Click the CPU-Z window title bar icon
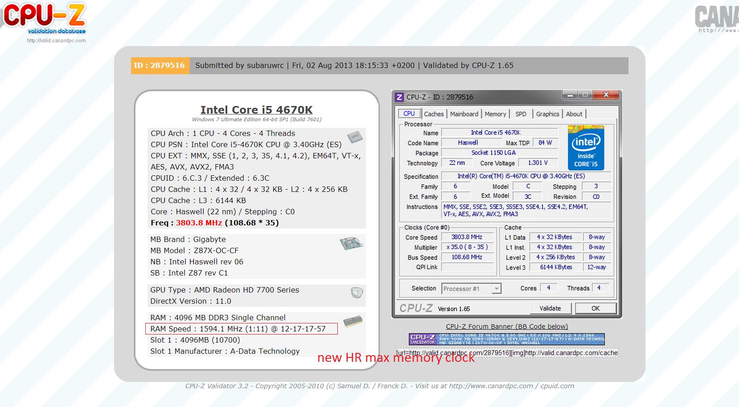739x407 pixels. 399,97
